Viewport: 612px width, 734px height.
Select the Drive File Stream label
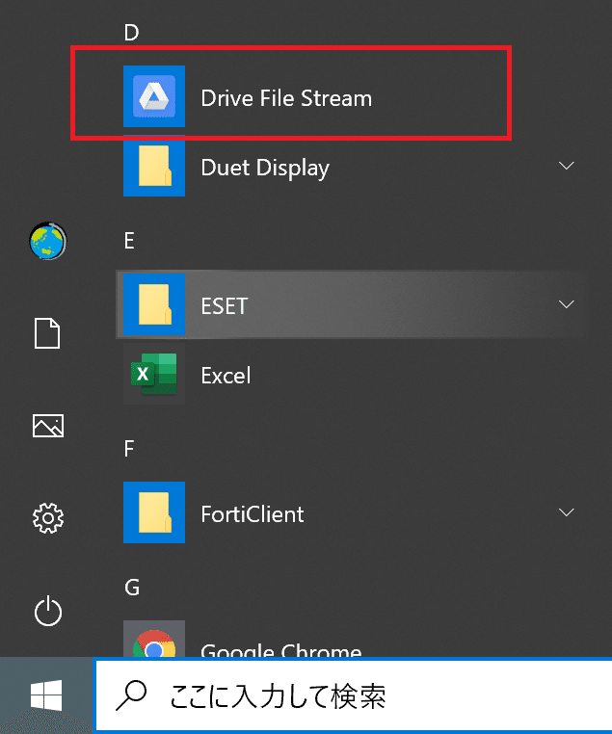tap(286, 98)
